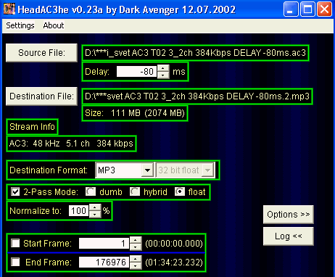
Task: Click the Source File button
Action: (41, 53)
